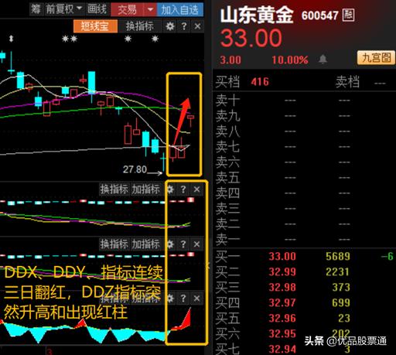This screenshot has height=355, width=396.
Task: Click the 卖一 row label
Action: (227, 240)
